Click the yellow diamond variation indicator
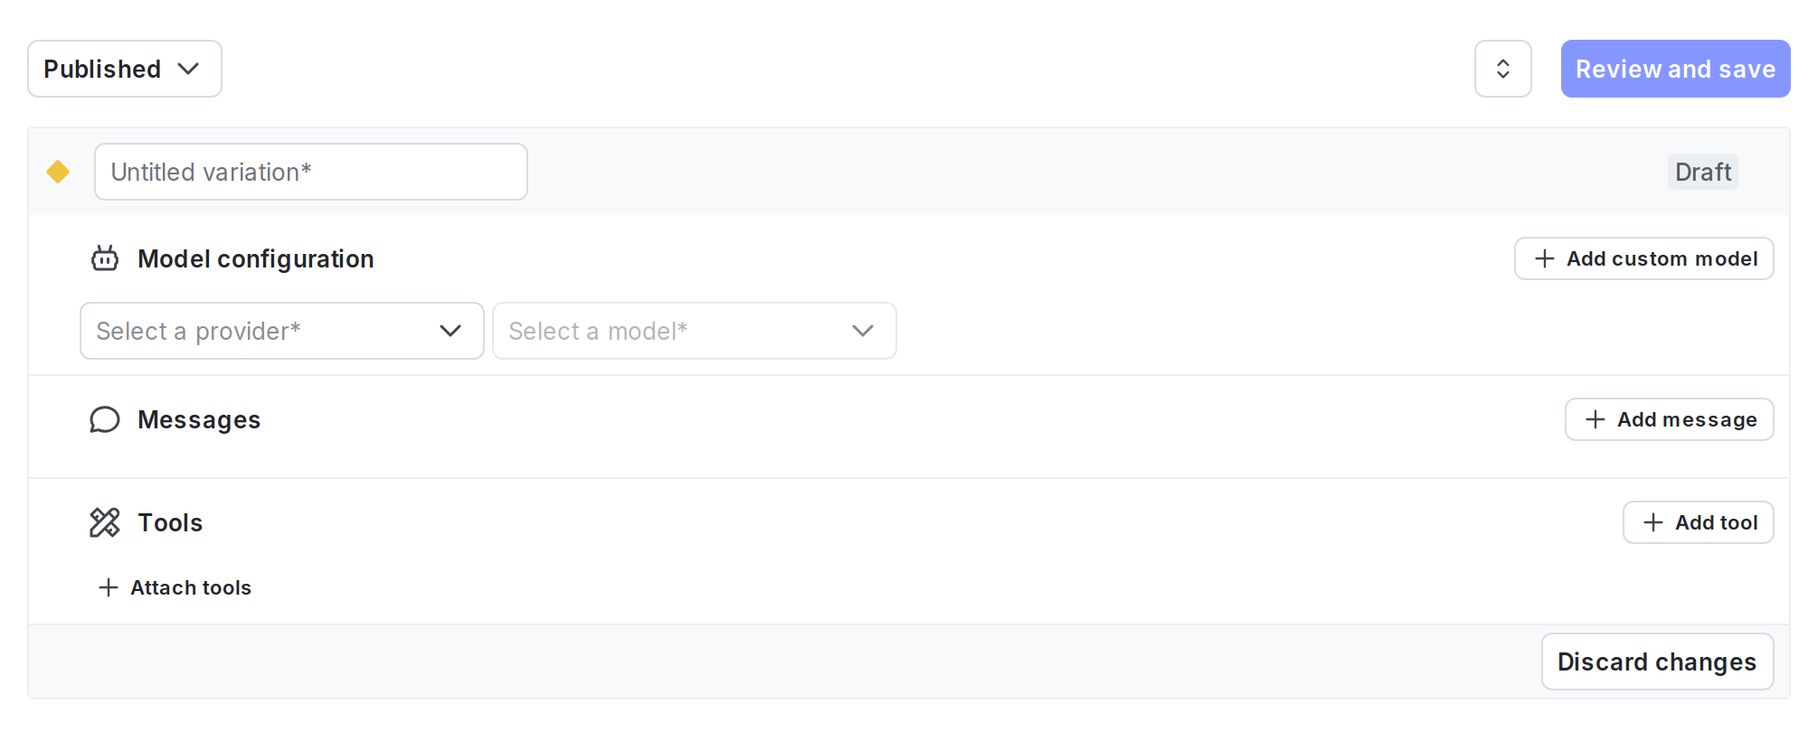Screen dimensions: 1818x741 click(58, 172)
